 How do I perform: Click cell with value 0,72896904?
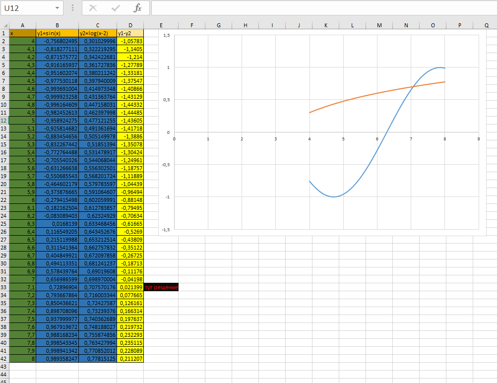(58, 287)
